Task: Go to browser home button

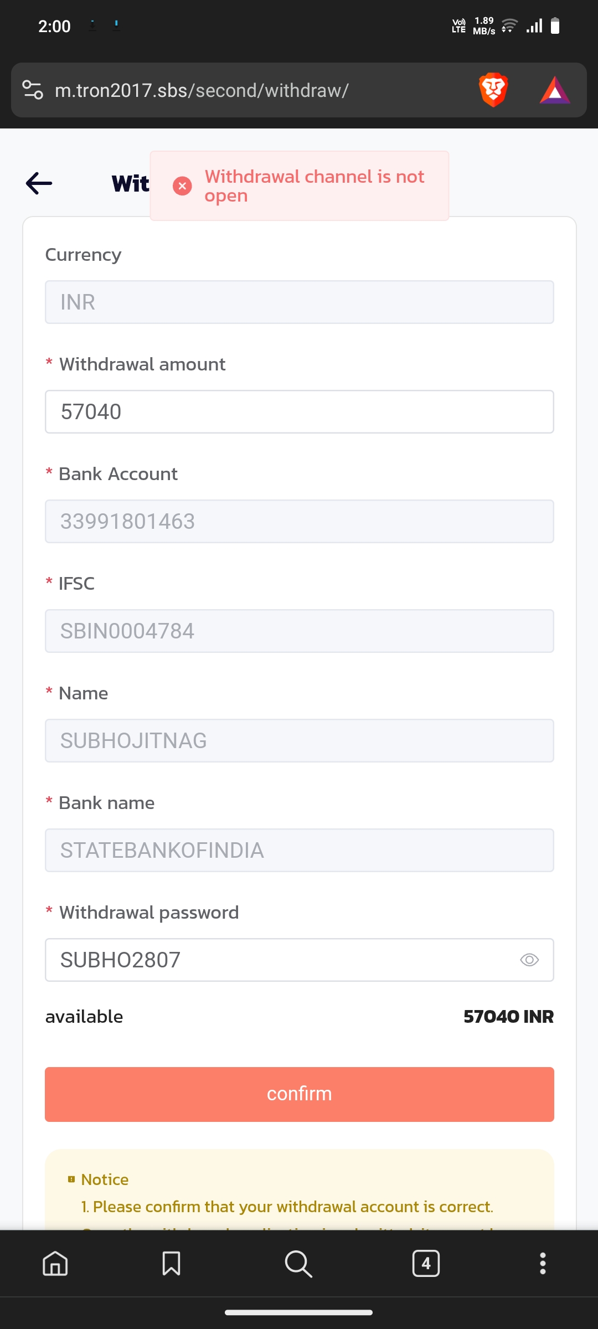Action: 55,1264
